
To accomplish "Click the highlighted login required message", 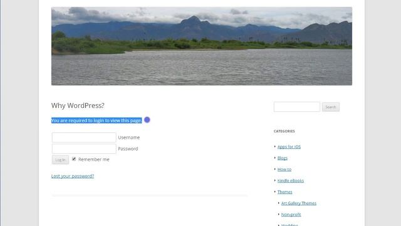I will [96, 120].
